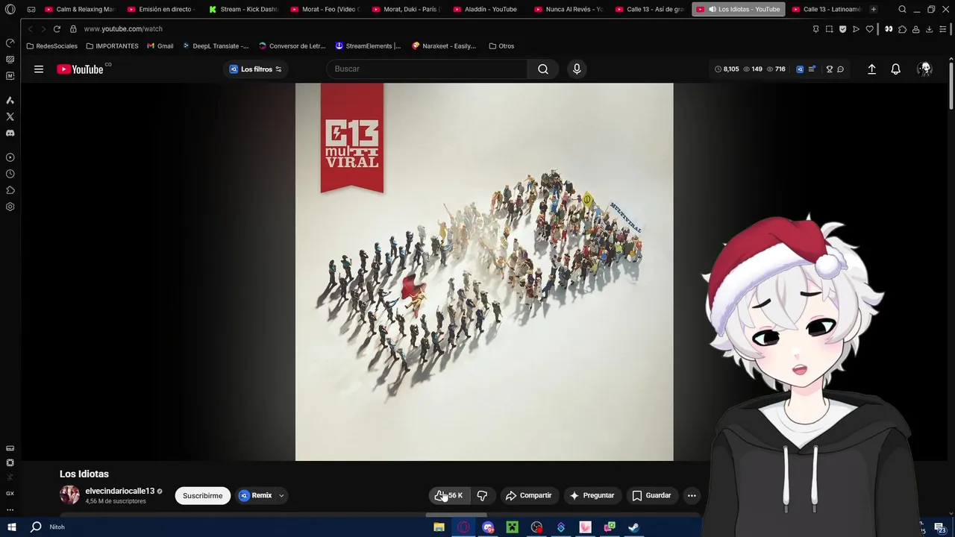Open the Los filtros extension control
The height and width of the screenshot is (537, 955).
point(255,69)
